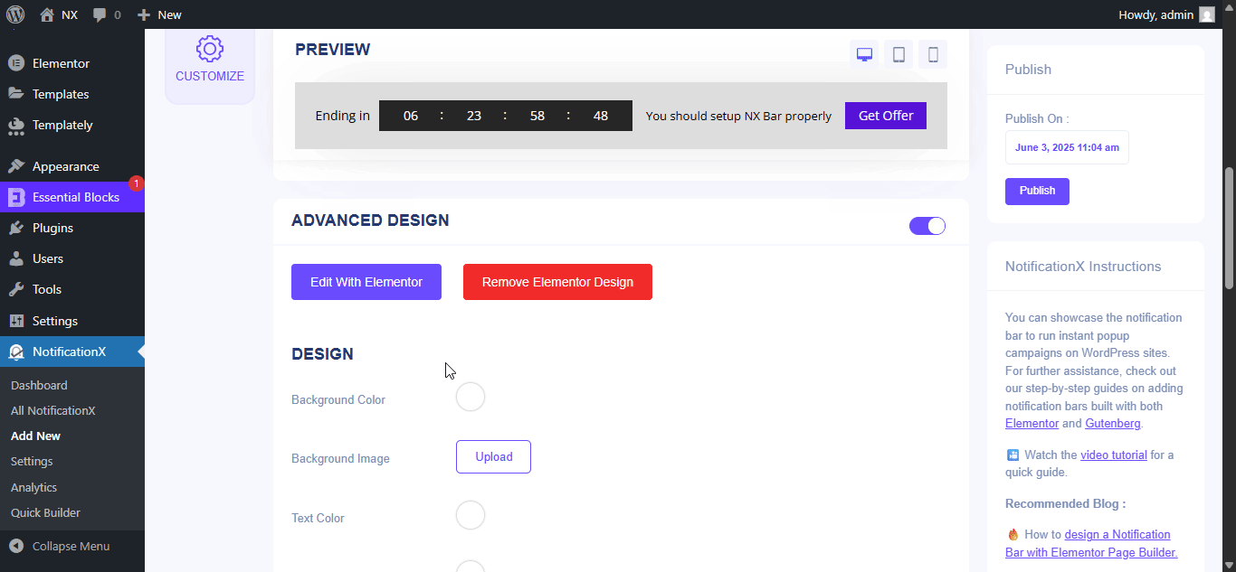This screenshot has height=572, width=1236.
Task: Click the page vertical scrollbar thumb
Action: click(x=1230, y=228)
